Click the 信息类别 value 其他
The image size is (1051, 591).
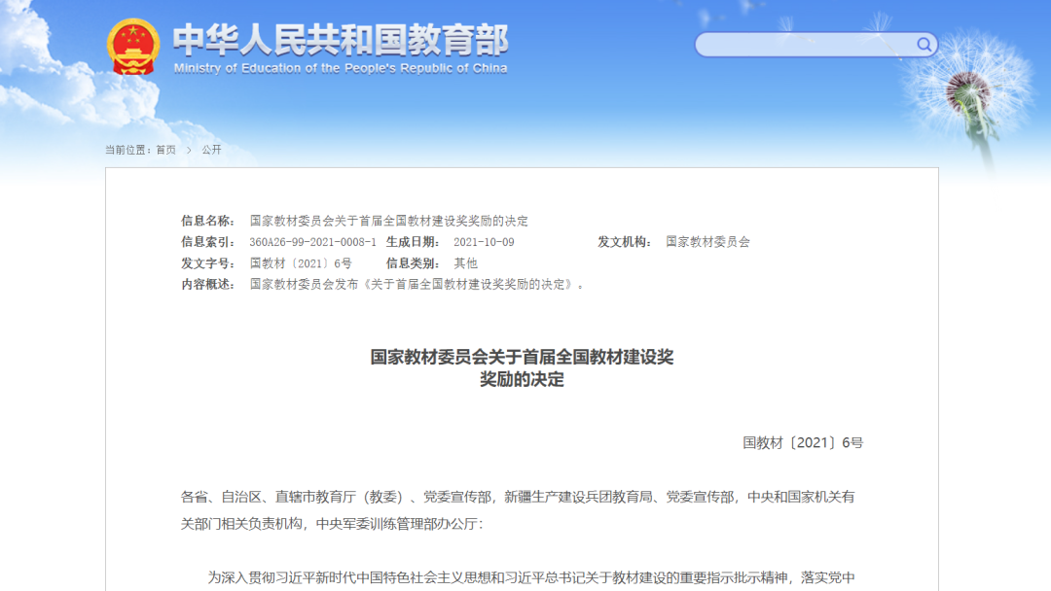465,263
